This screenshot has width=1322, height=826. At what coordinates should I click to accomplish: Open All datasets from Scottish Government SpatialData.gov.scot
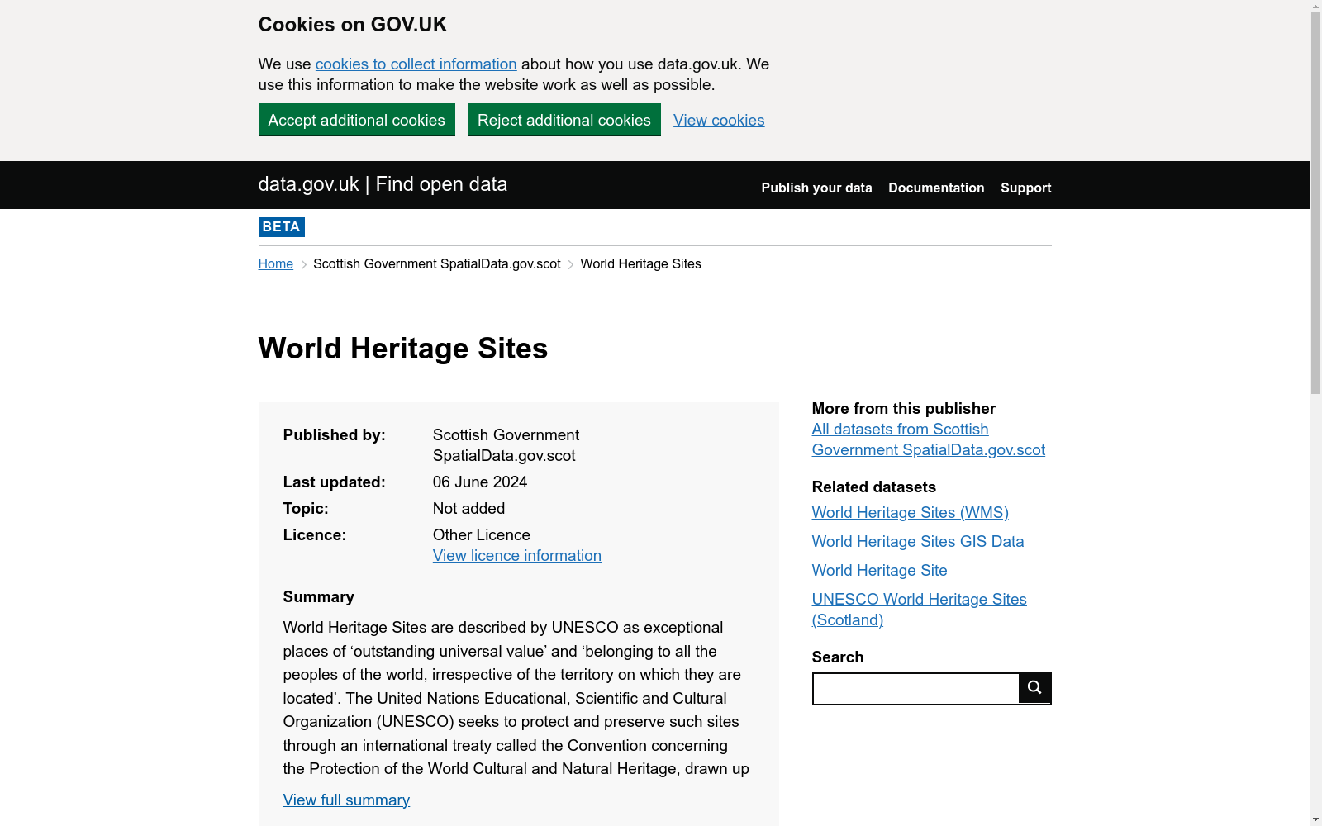(929, 439)
